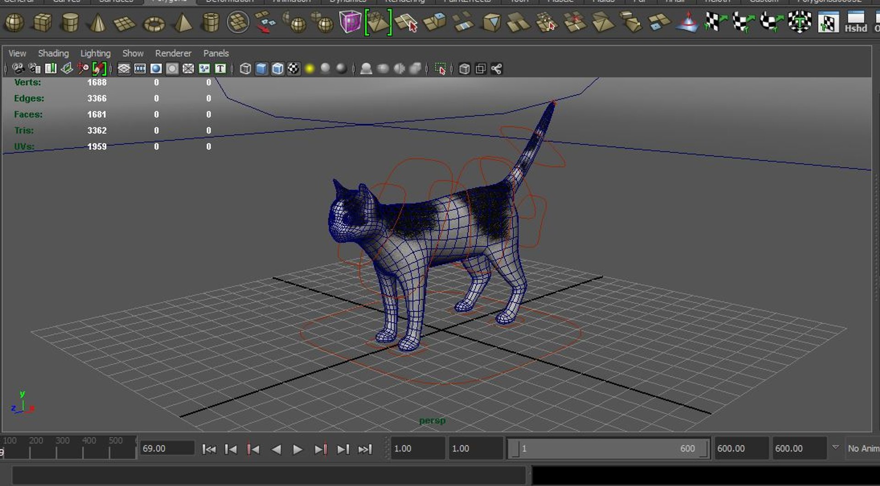
Task: Open the Renderer panel menu
Action: pyautogui.click(x=173, y=53)
